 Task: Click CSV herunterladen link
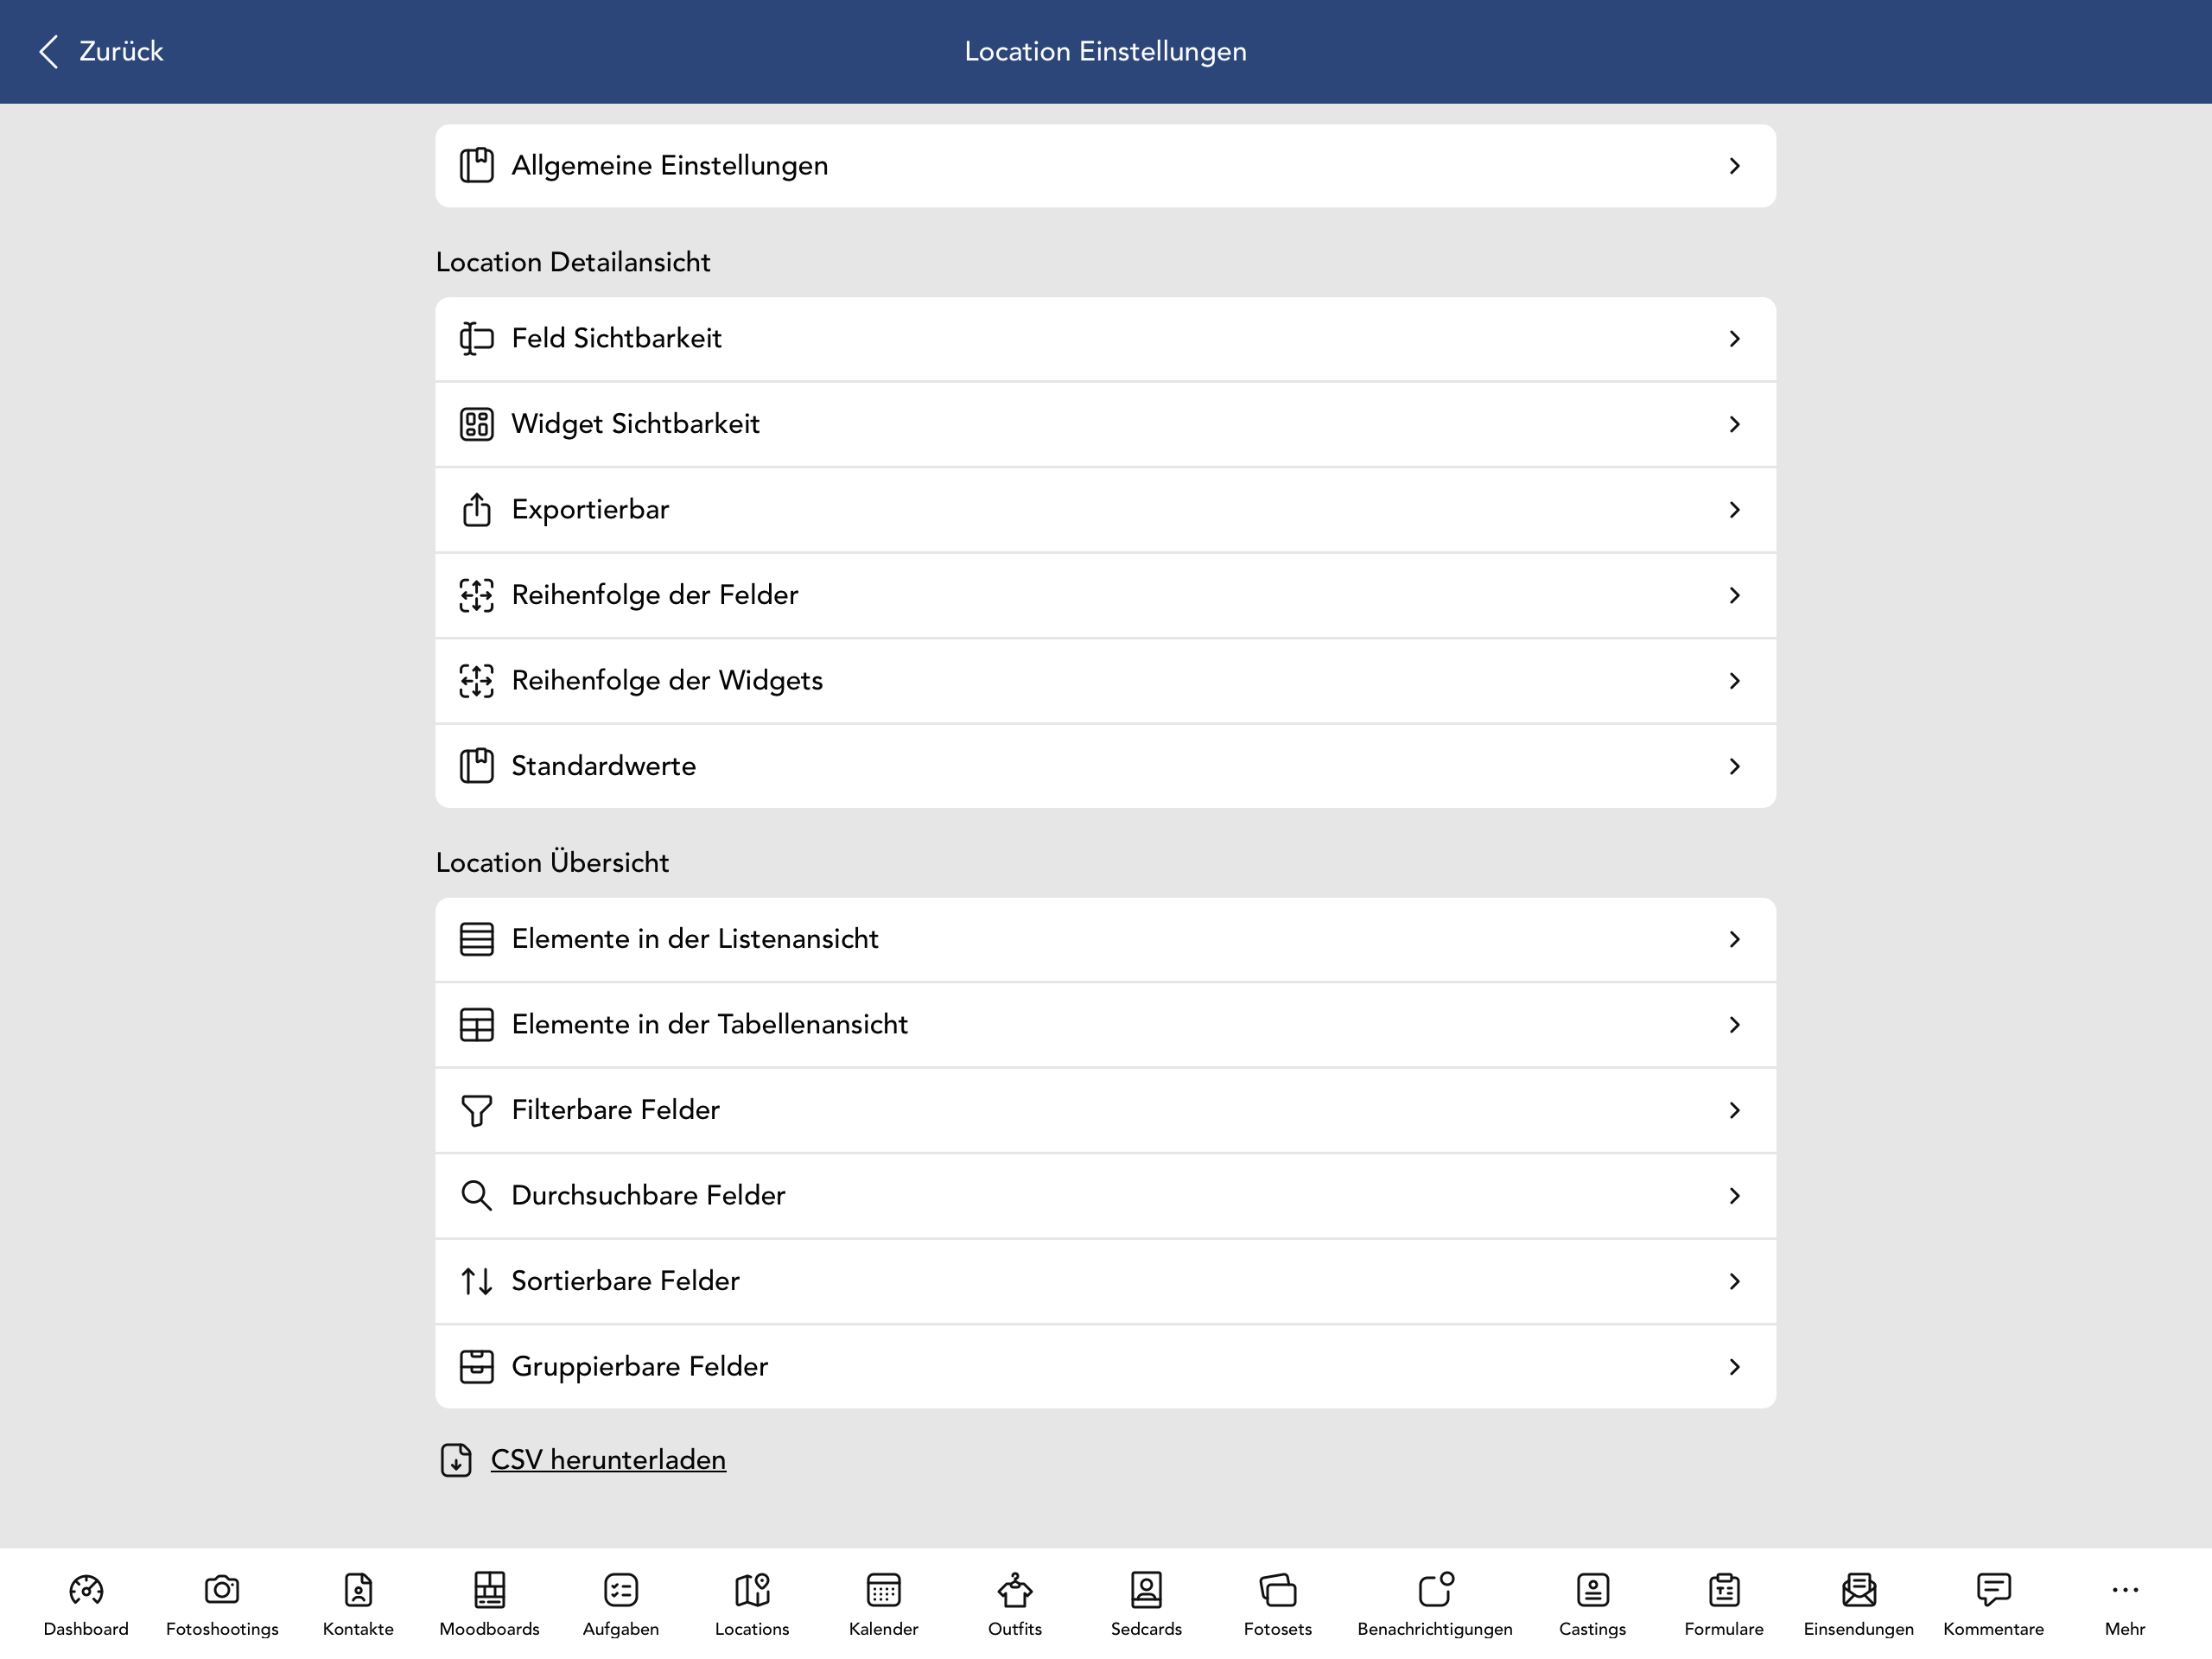(608, 1460)
